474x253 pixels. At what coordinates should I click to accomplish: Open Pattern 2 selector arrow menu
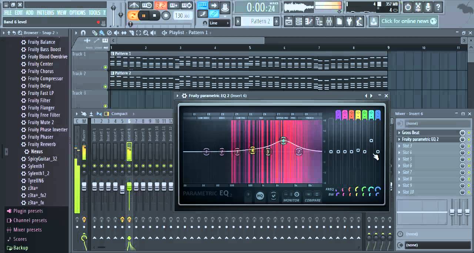click(x=238, y=21)
